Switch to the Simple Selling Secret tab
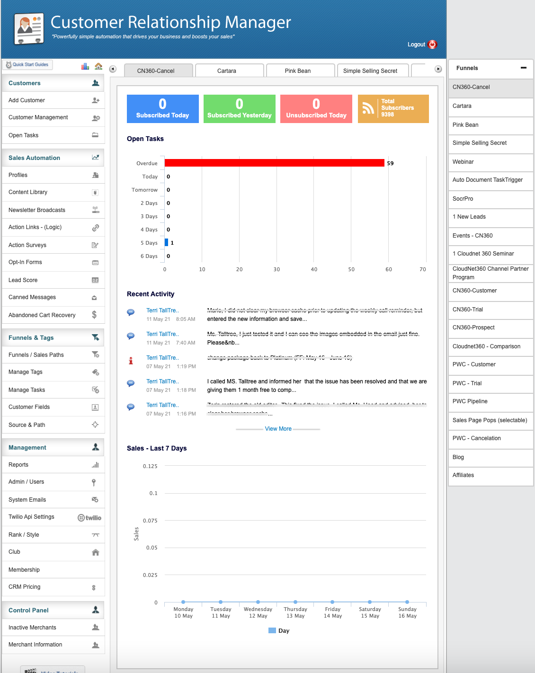The width and height of the screenshot is (535, 673). point(373,71)
